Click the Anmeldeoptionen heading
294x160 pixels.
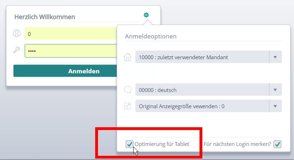coord(151,36)
